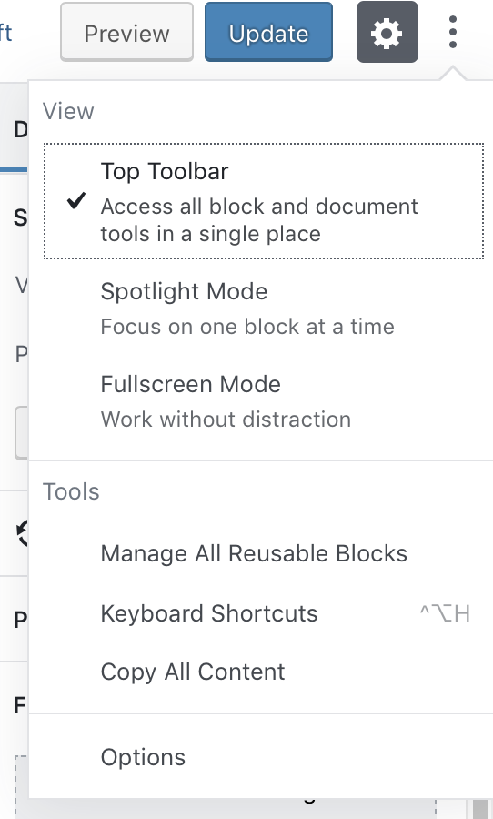
Task: Turn on Fullscreen Mode
Action: point(264,401)
